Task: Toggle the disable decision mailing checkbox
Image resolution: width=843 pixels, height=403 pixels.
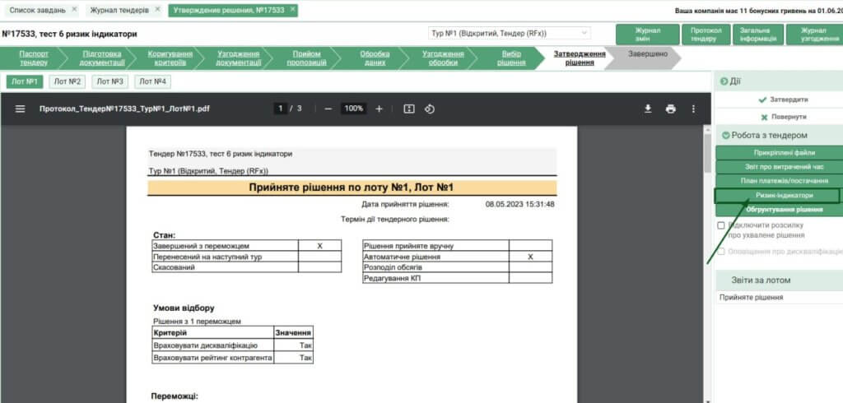Action: click(721, 225)
